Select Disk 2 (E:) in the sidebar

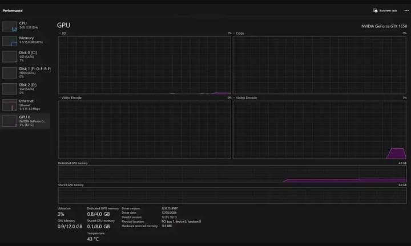click(25, 88)
